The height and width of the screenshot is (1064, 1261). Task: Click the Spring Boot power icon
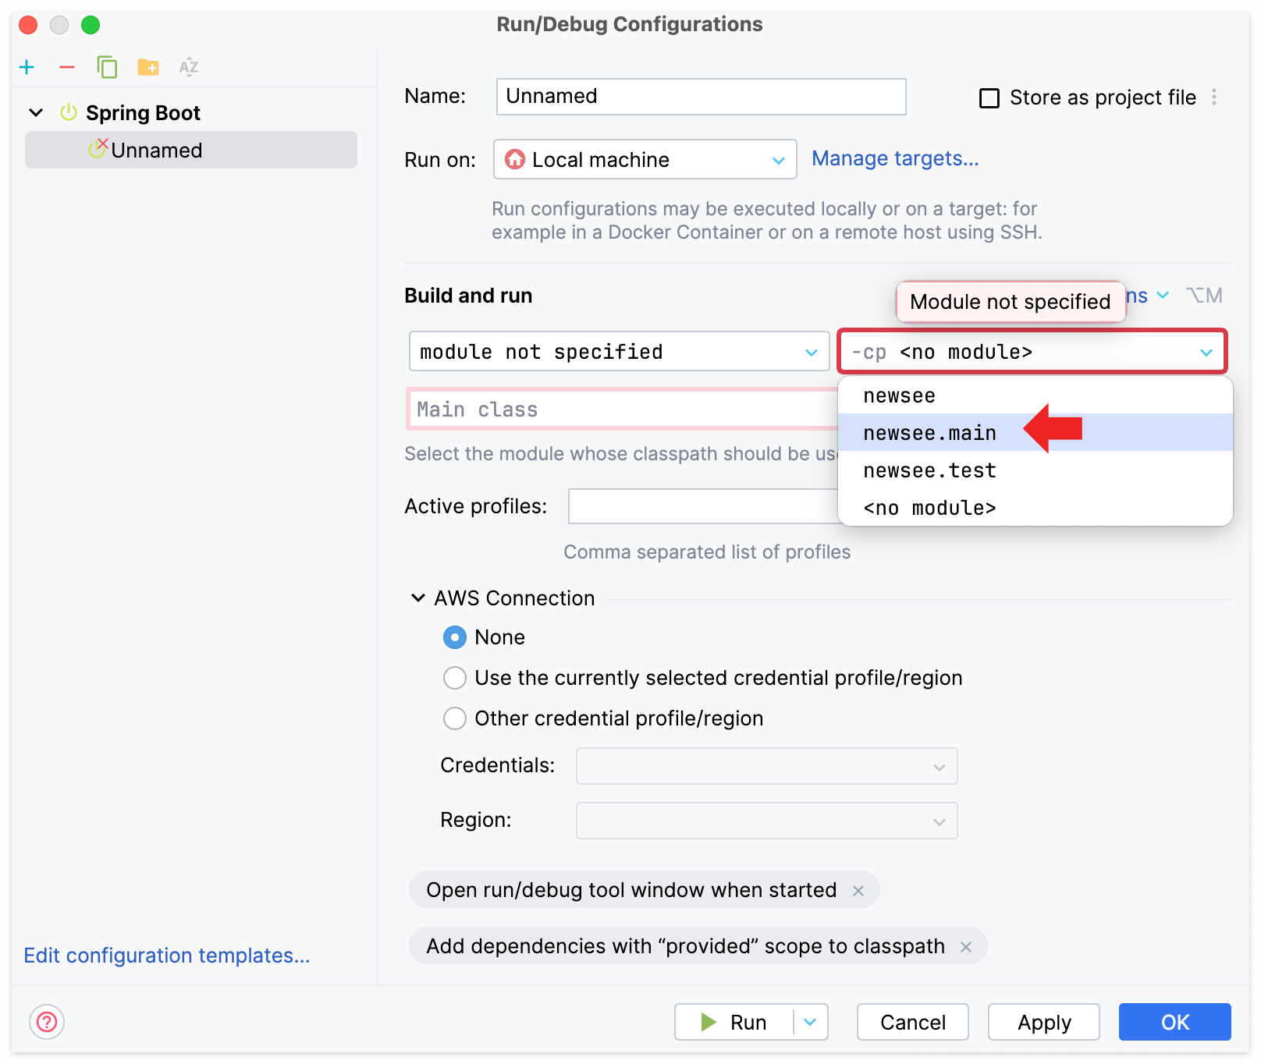click(x=69, y=112)
